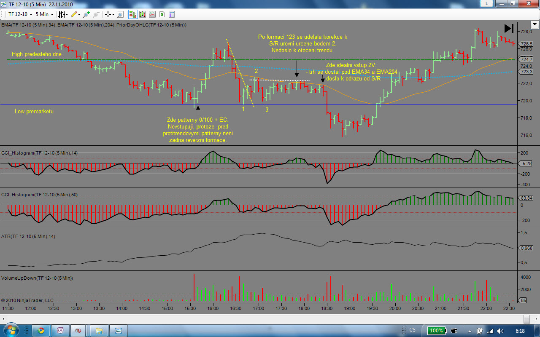Open the second pinned taskbar application
Screen dimensions: 540x337
point(60,331)
